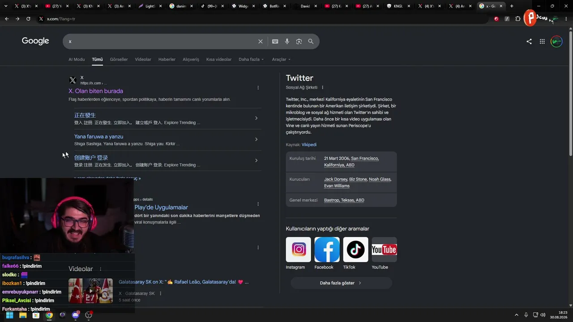Open the taskbar volume control
This screenshot has height=322, width=573.
coord(543,315)
